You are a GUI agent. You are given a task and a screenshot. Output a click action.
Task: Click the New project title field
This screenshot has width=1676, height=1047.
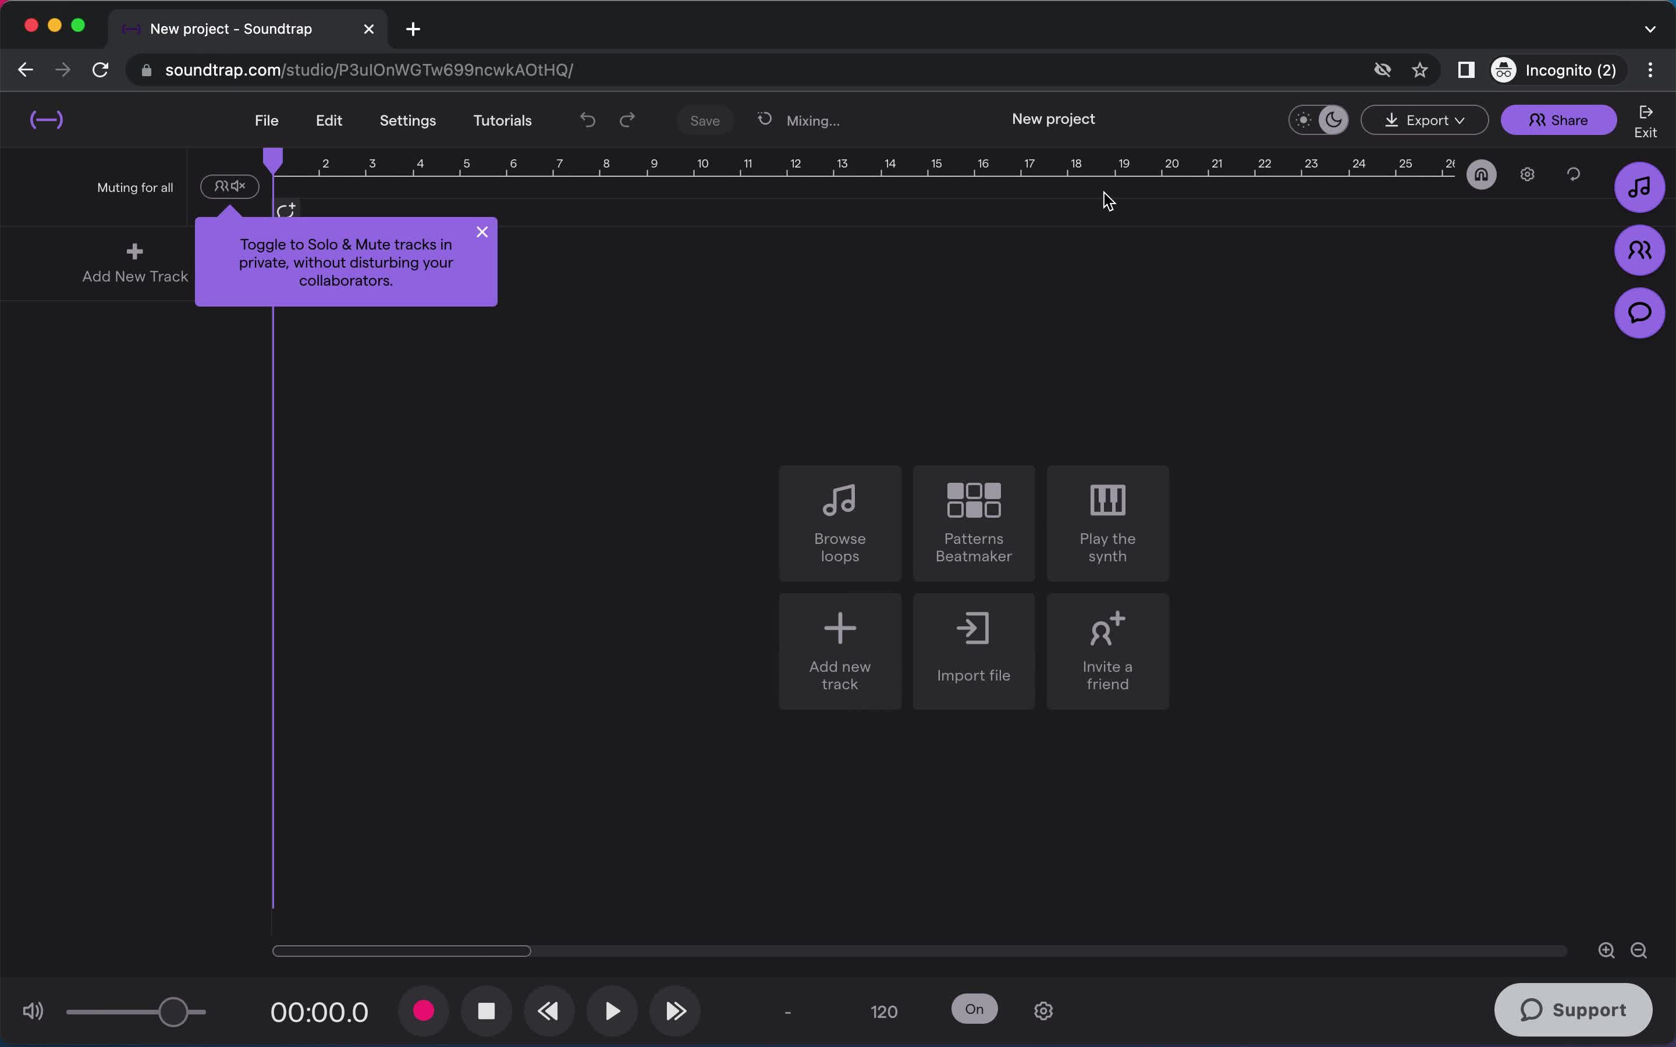pos(1053,119)
